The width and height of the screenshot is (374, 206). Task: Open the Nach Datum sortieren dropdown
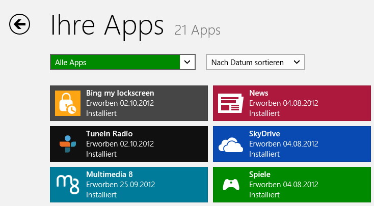click(x=255, y=62)
